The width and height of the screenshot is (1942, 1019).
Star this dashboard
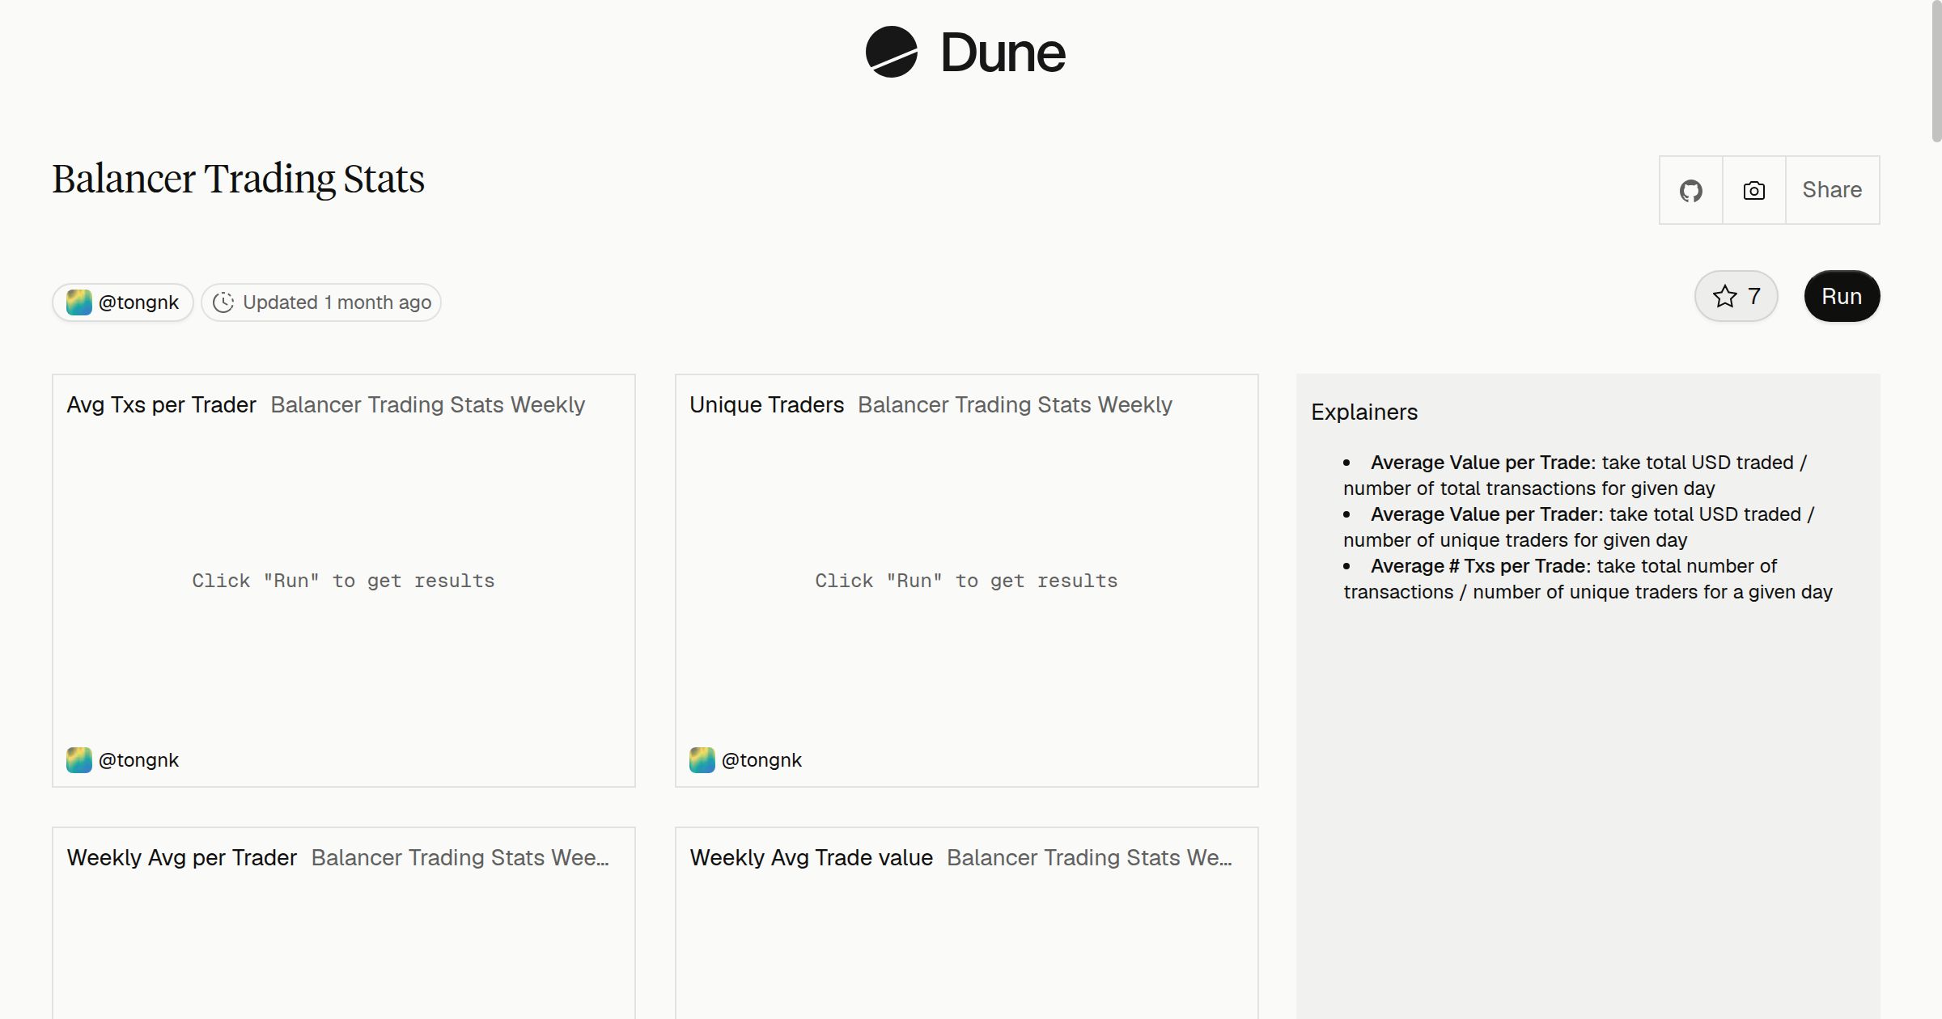tap(1736, 296)
